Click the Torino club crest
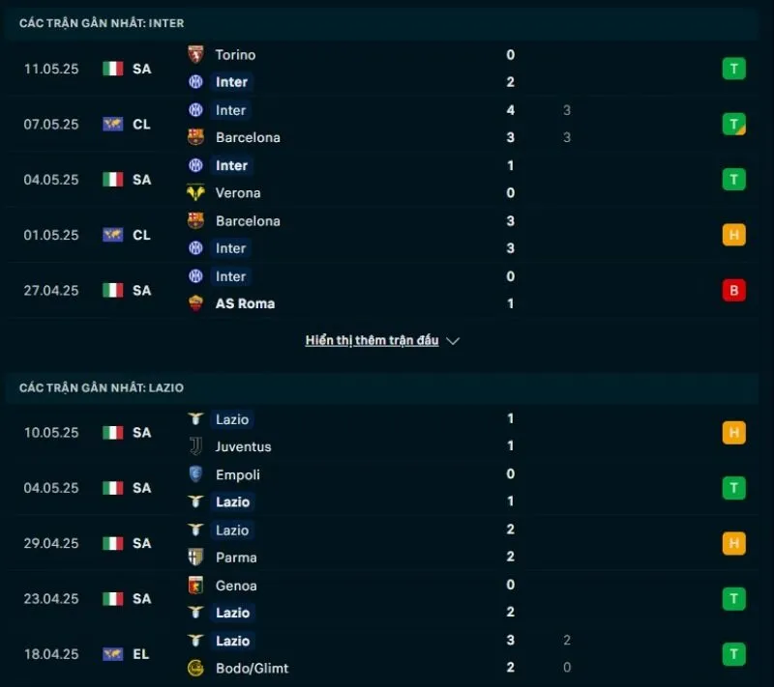The image size is (774, 687). pos(195,55)
